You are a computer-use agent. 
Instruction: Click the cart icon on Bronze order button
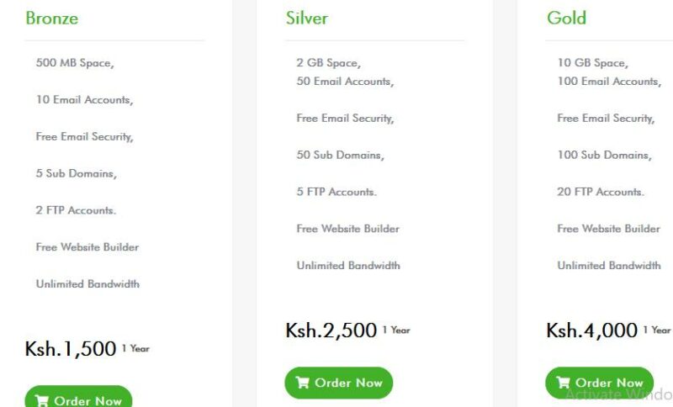[42, 401]
